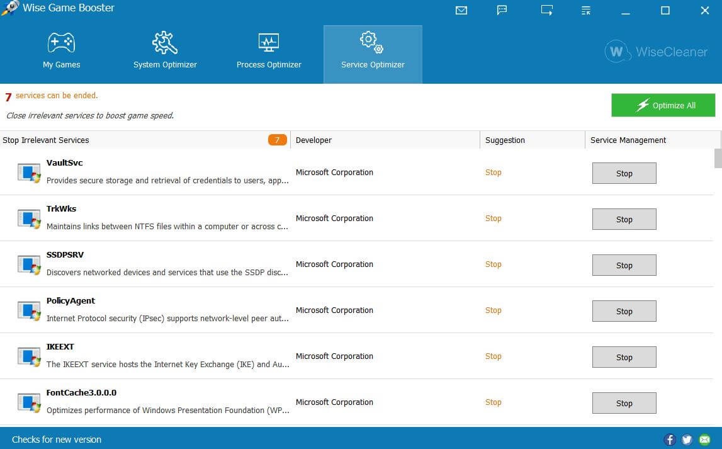Click FontCache3.0.0.0's Stop suggestion text
722x449 pixels.
point(493,402)
